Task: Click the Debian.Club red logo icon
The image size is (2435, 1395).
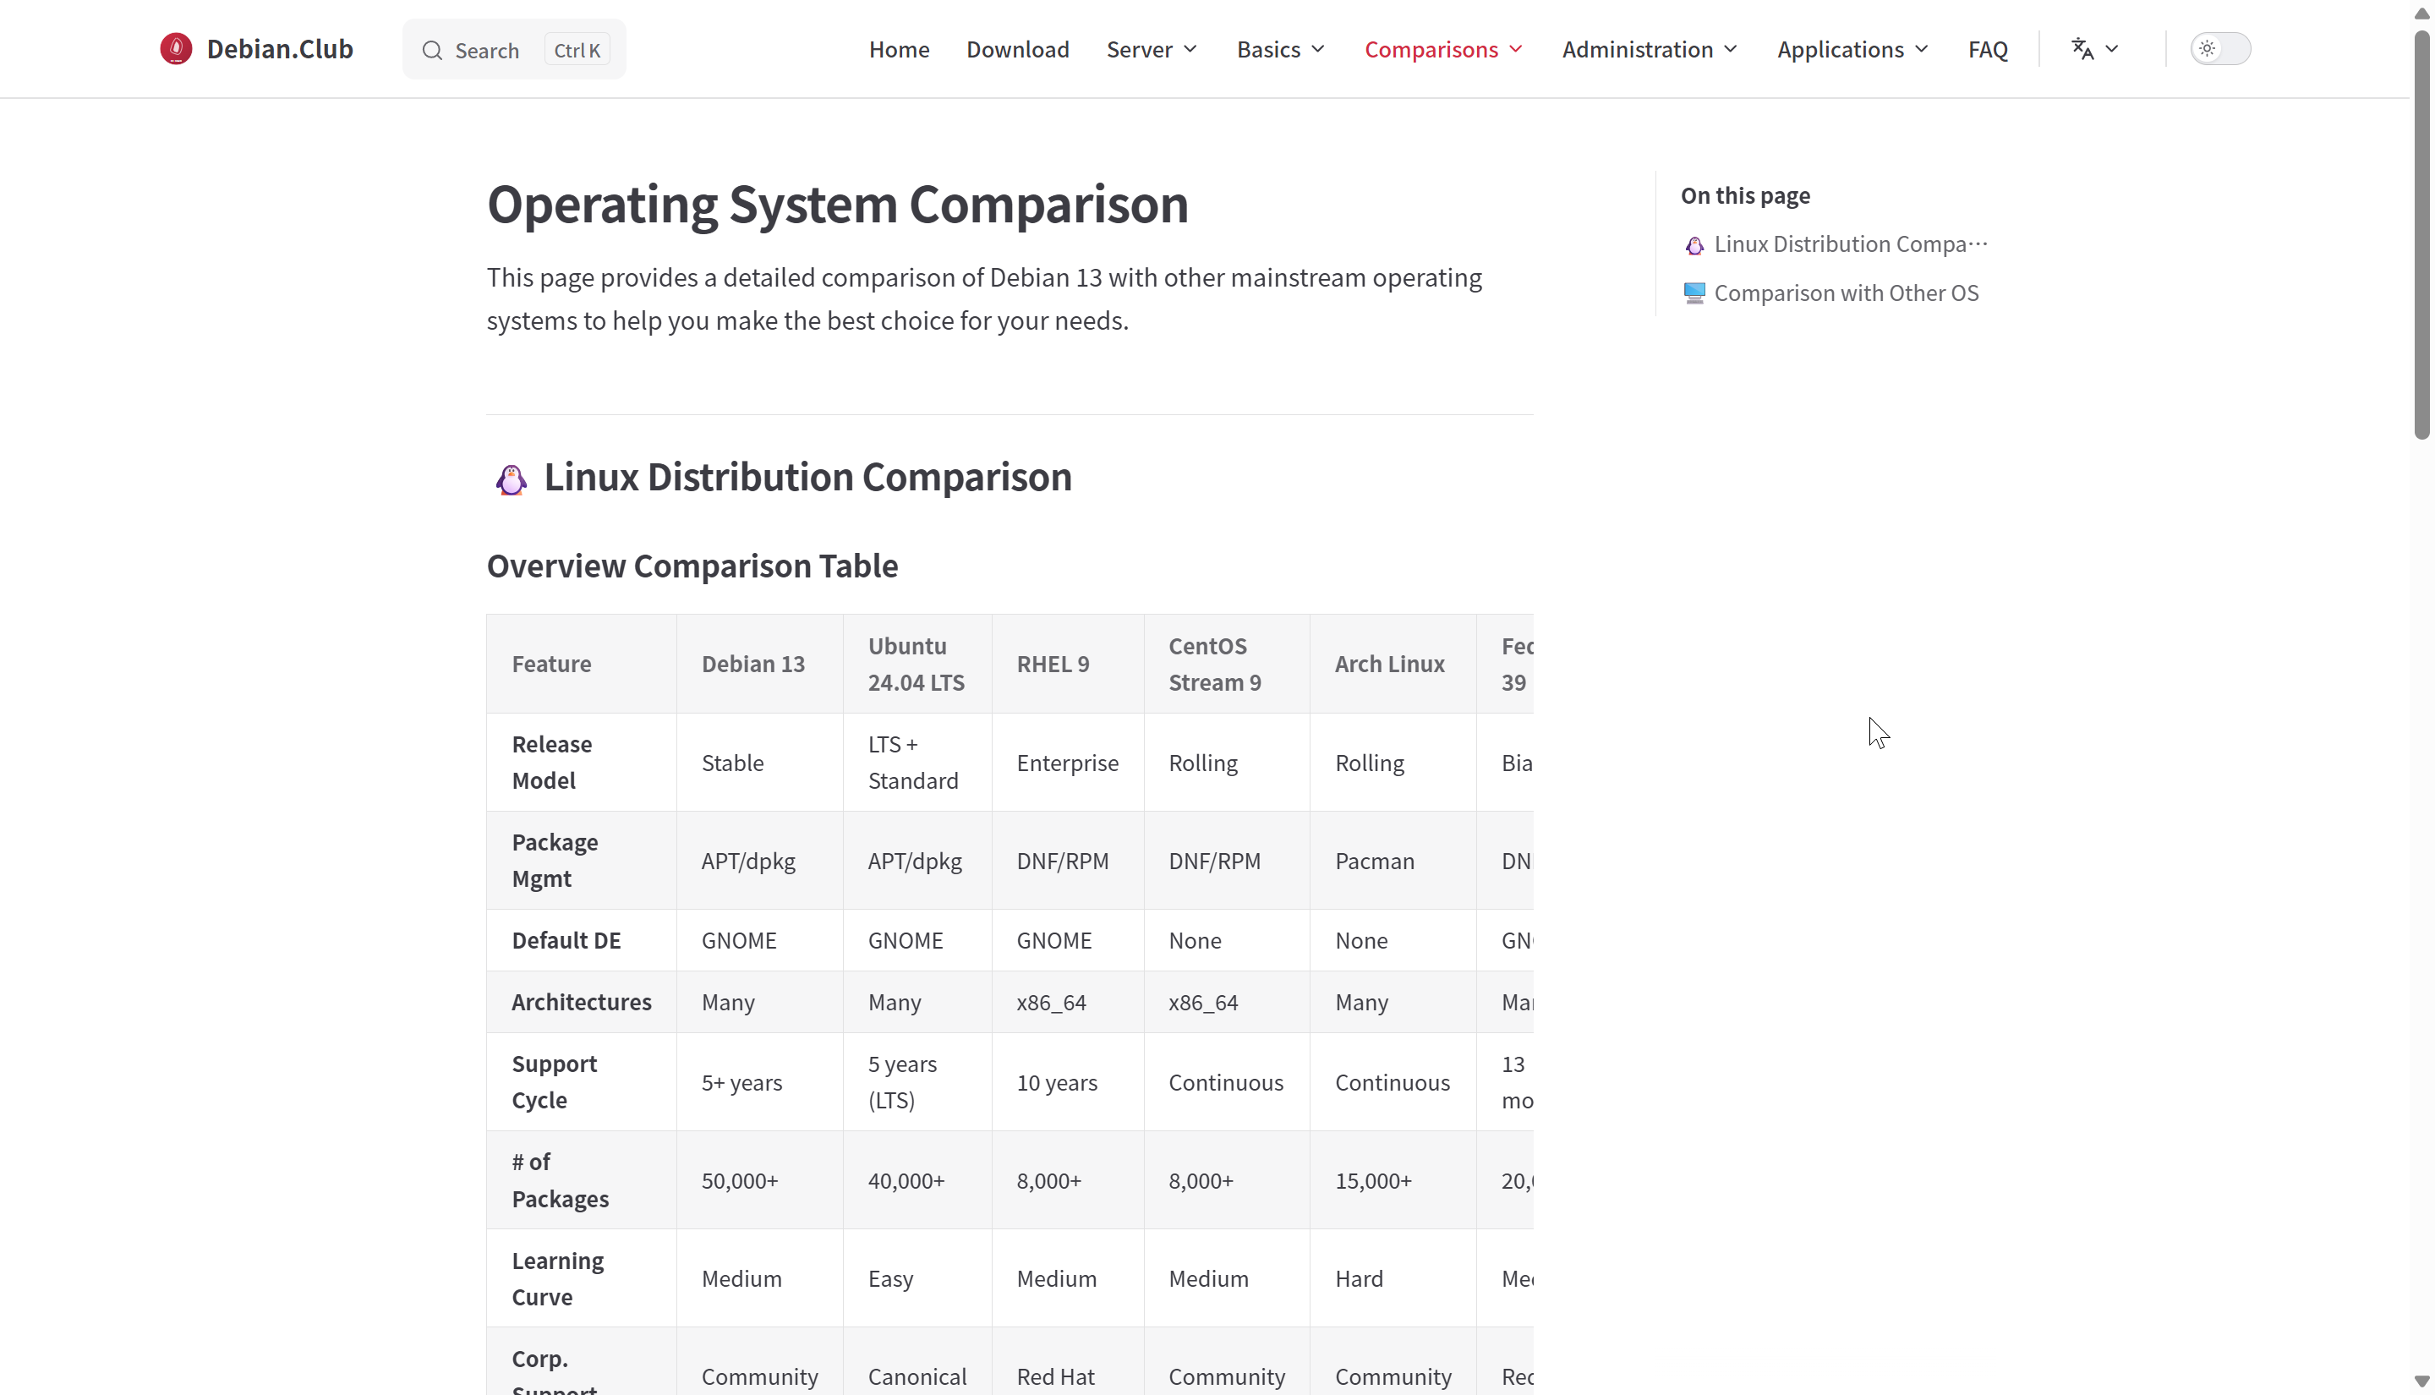Action: (x=175, y=49)
